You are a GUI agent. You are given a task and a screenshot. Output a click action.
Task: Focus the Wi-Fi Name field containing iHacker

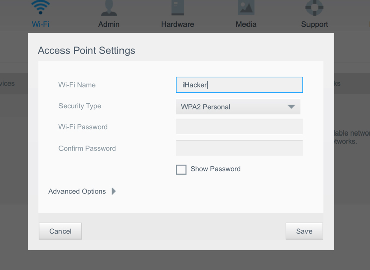click(239, 85)
